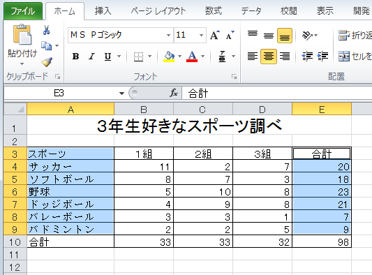Open the borders dropdown arrow
Viewport: 372px width, 275px height.
click(149, 57)
